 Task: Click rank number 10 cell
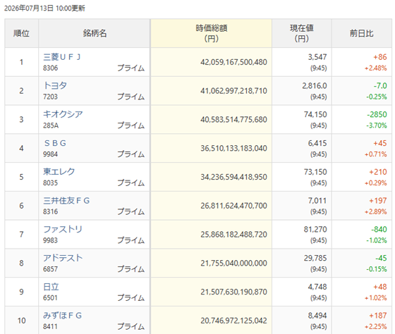(x=21, y=321)
